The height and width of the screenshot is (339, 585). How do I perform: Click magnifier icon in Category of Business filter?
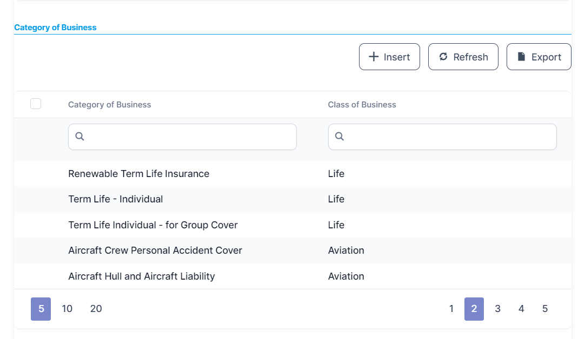click(79, 137)
